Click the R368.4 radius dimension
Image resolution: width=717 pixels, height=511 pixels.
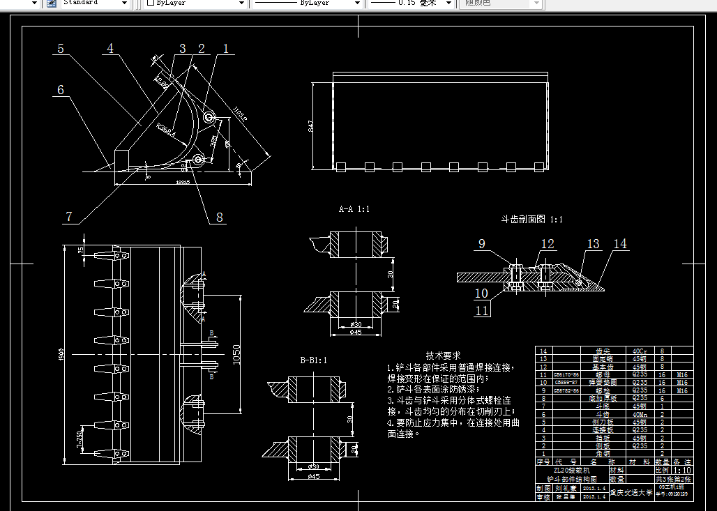167,130
